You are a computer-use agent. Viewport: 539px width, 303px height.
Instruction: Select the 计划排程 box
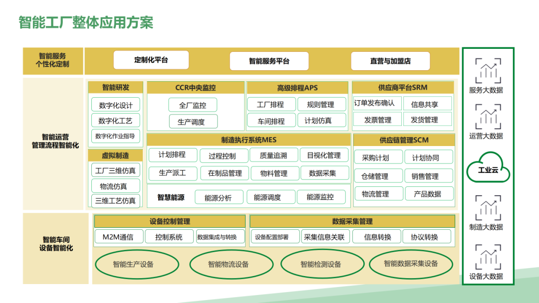coord(173,155)
